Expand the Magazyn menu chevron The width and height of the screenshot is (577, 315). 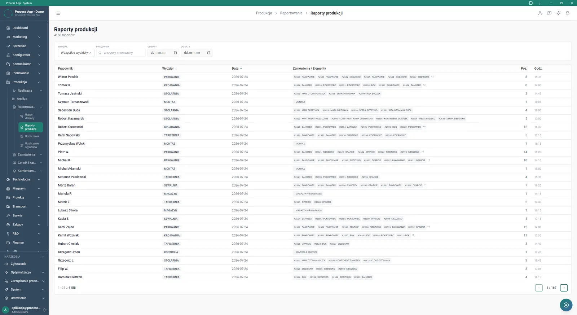39,188
